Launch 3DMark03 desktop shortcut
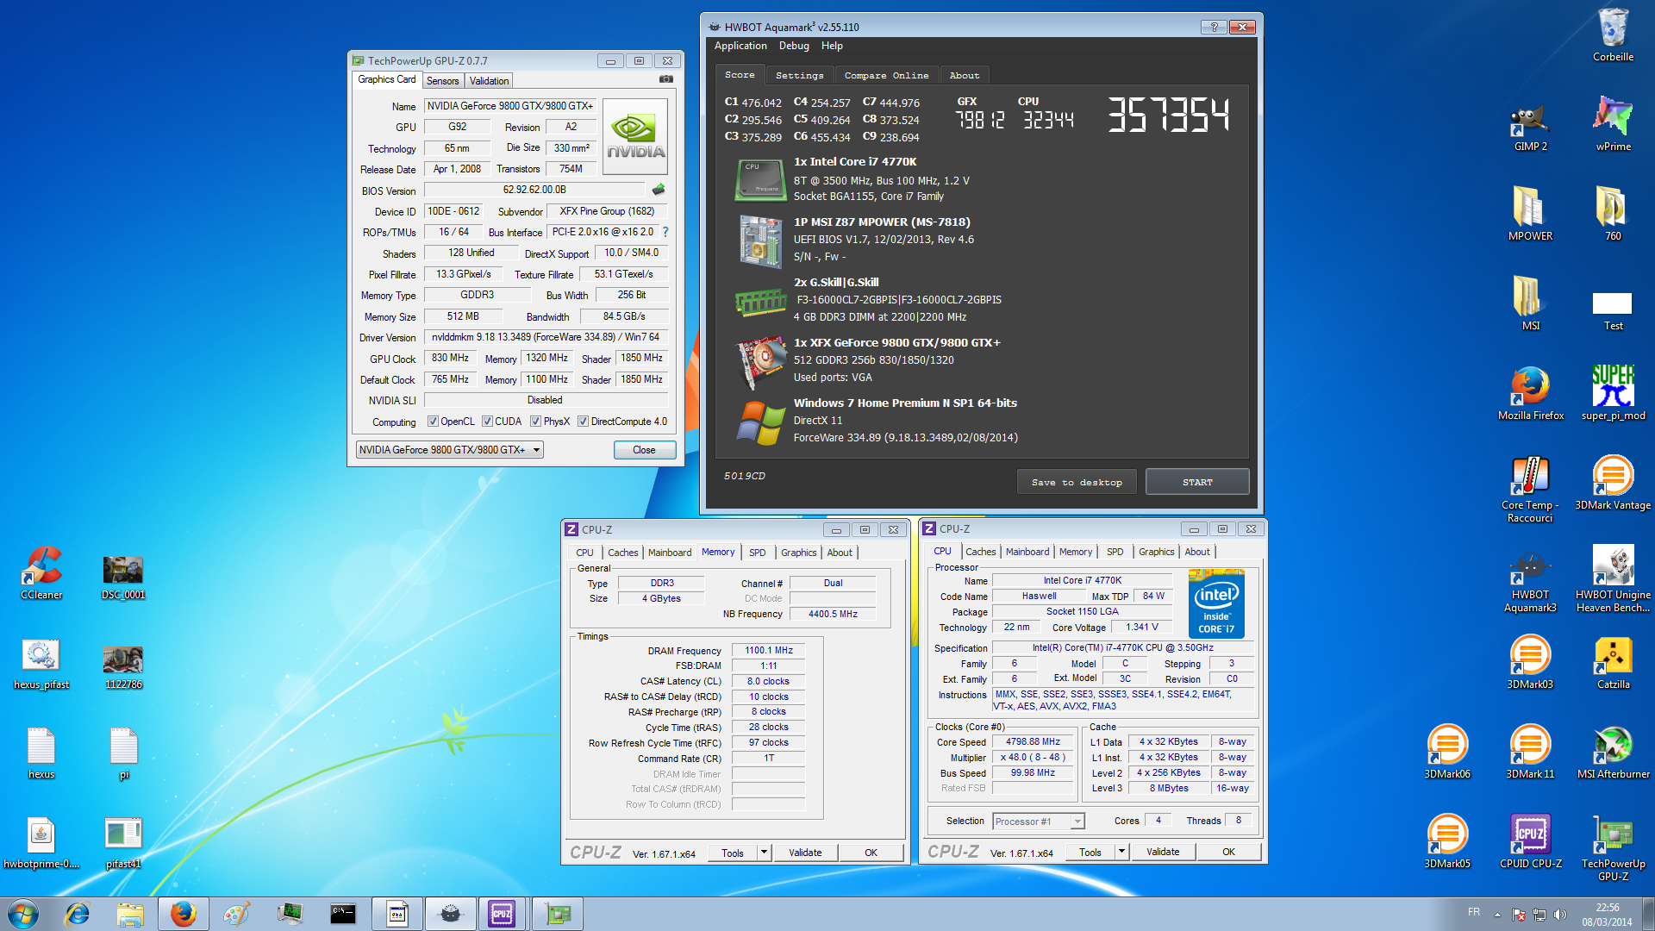Screen dimensions: 1655x931 coord(1530,663)
